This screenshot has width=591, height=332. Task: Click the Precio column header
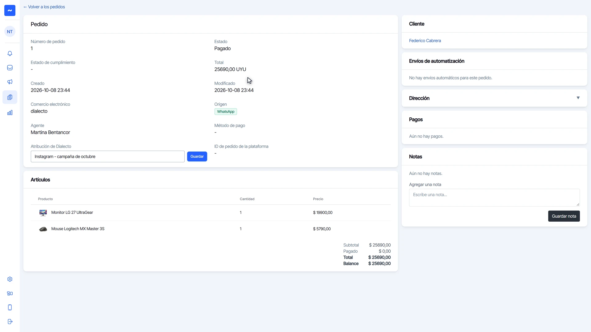tap(318, 199)
